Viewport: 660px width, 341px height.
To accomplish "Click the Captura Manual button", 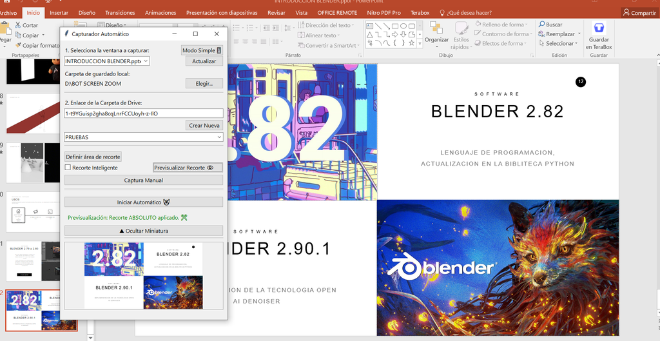I will coord(144,180).
